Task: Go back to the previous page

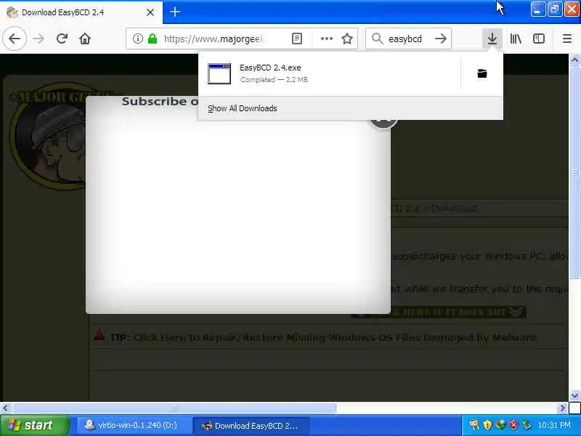Action: pyautogui.click(x=15, y=39)
